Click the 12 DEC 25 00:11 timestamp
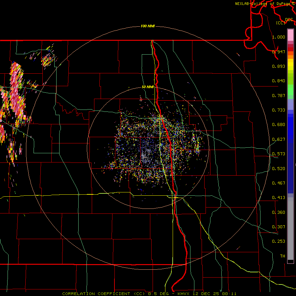This screenshot has width=296, height=296. (215, 294)
